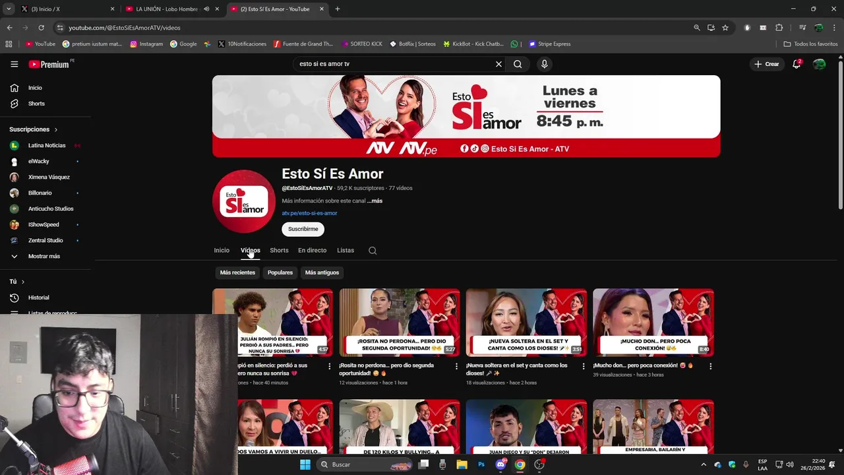
Task: Switch to the channel Shorts tab
Action: 279,251
